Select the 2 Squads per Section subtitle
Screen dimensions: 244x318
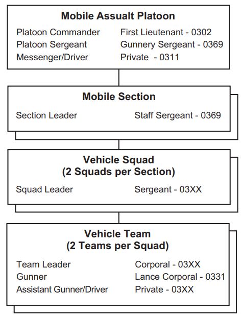coord(118,172)
